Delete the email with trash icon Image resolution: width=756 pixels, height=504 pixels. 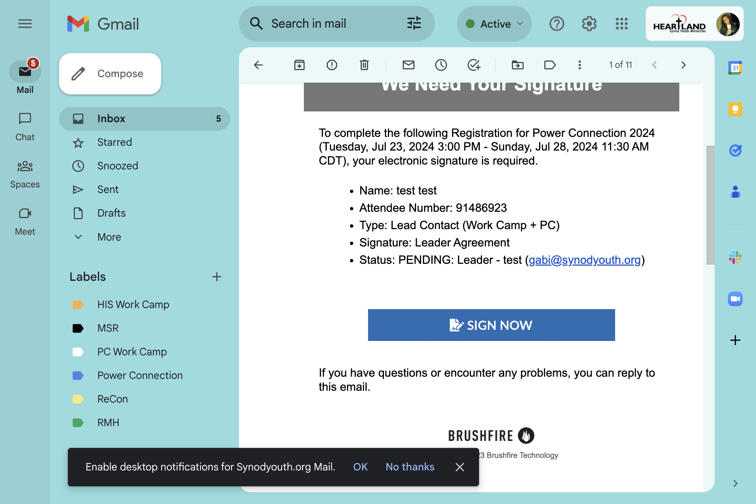(x=364, y=65)
